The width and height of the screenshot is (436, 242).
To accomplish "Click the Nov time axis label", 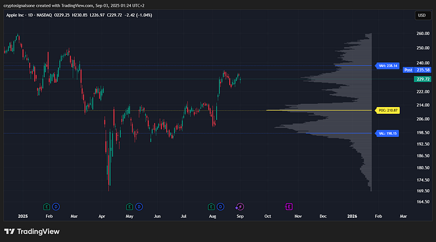I will (298, 216).
